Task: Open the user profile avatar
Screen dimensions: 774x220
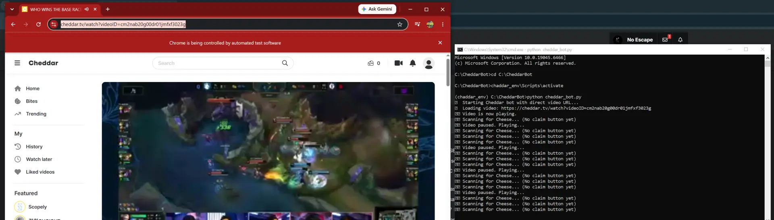Action: tap(429, 63)
